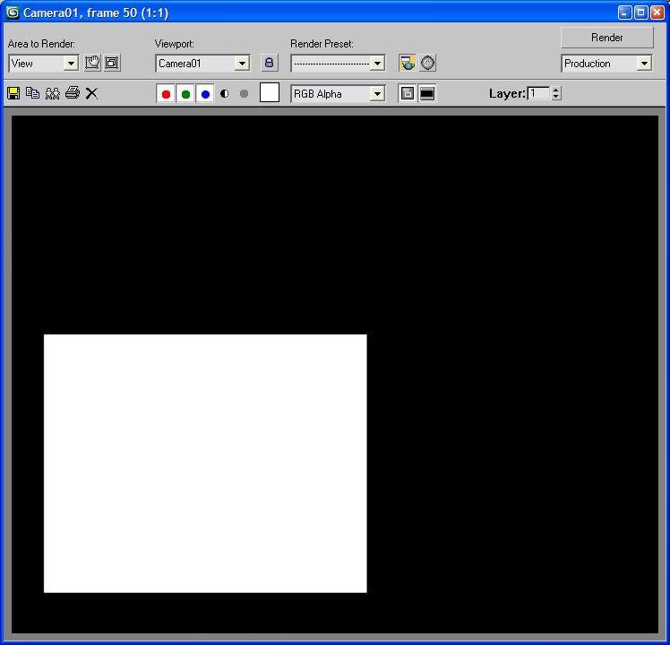Open the Render Preset dropdown

377,64
